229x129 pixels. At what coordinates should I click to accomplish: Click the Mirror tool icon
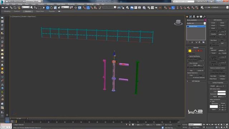119,8
